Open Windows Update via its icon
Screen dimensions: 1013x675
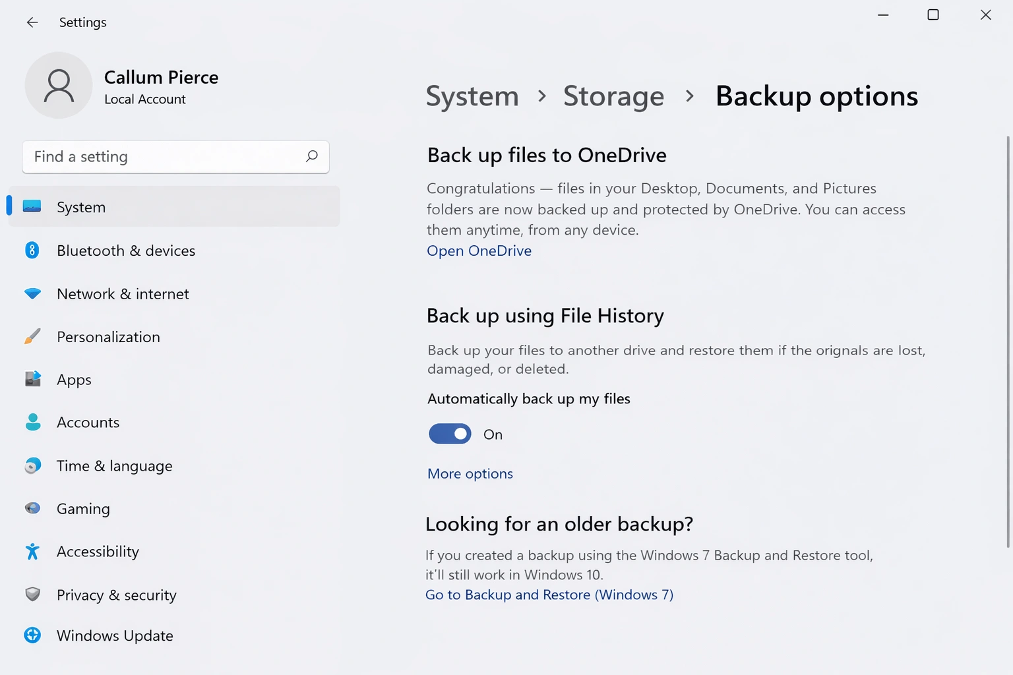tap(32, 635)
